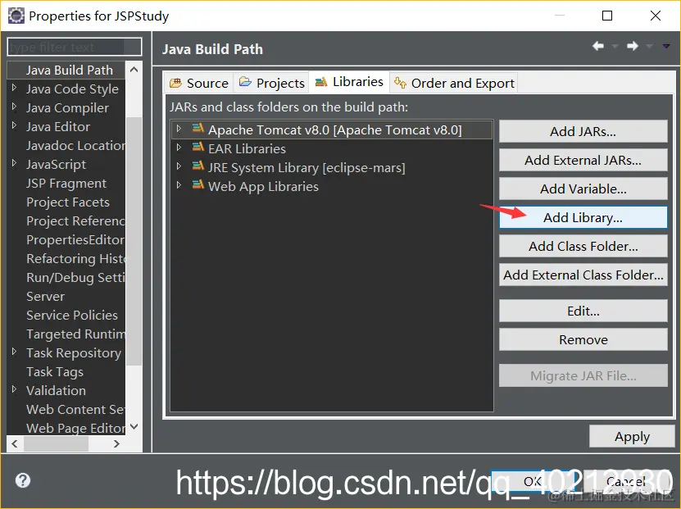Switch to the Source tab
Screen dimensions: 681x509
point(199,83)
